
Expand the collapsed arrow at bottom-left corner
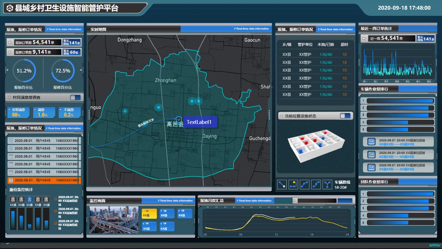tap(8, 244)
